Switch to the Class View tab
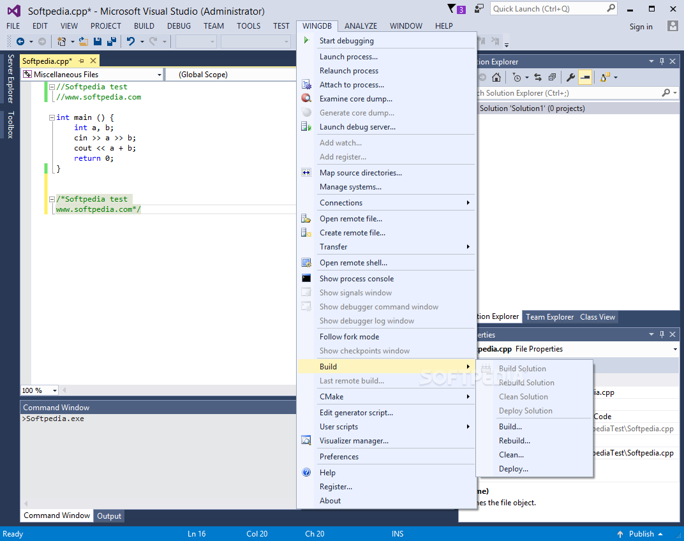This screenshot has height=541, width=684. 598,317
